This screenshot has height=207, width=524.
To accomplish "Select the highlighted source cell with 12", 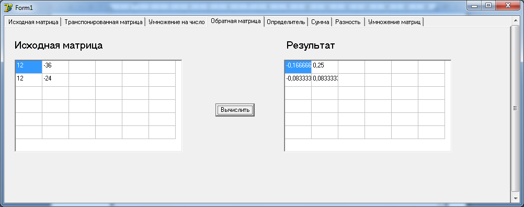I will (x=29, y=67).
